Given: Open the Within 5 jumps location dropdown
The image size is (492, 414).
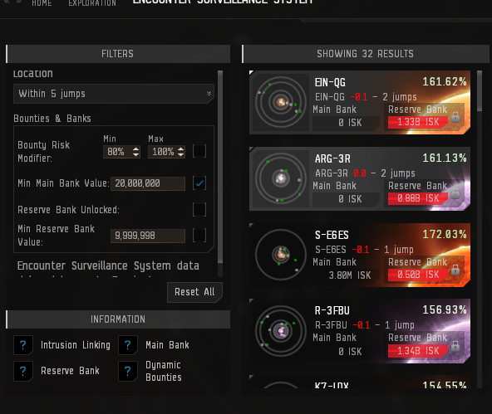Looking at the screenshot, I should click(114, 94).
